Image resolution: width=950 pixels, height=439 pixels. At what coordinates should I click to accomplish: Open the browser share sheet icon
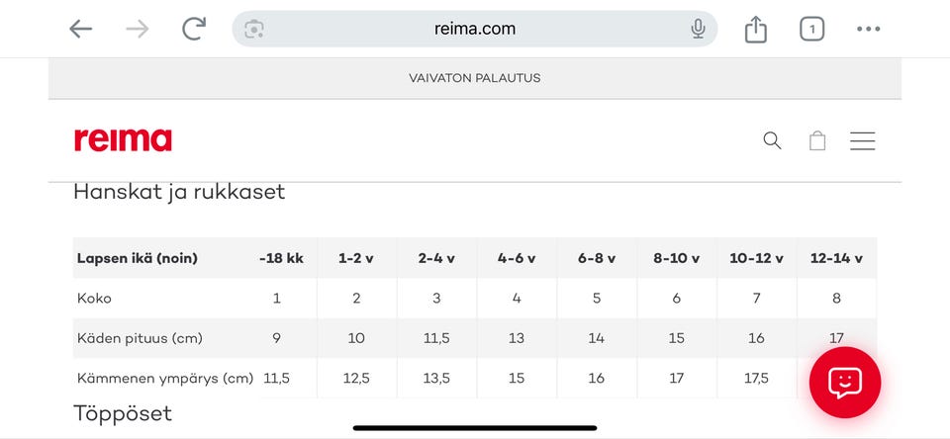pyautogui.click(x=756, y=30)
